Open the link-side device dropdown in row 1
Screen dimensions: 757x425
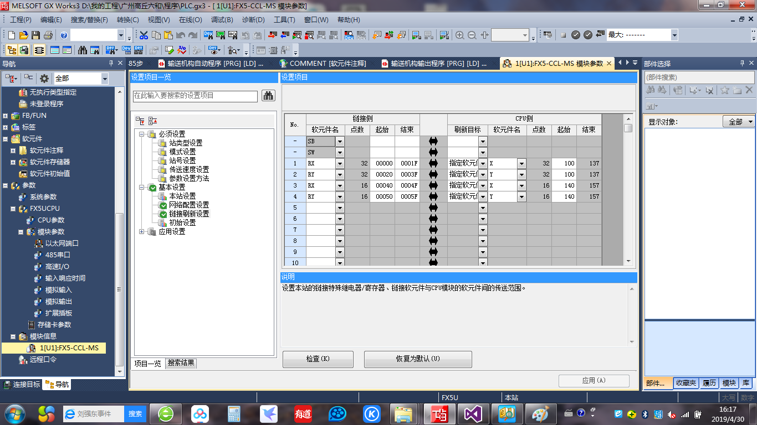340,163
